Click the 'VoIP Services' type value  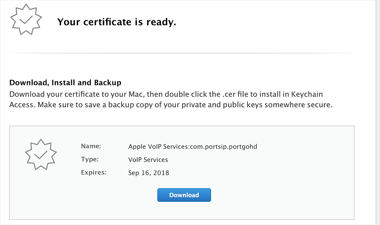(x=148, y=160)
